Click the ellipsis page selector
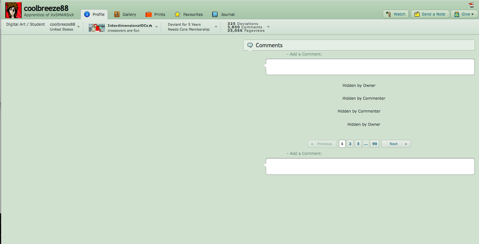 coord(366,144)
